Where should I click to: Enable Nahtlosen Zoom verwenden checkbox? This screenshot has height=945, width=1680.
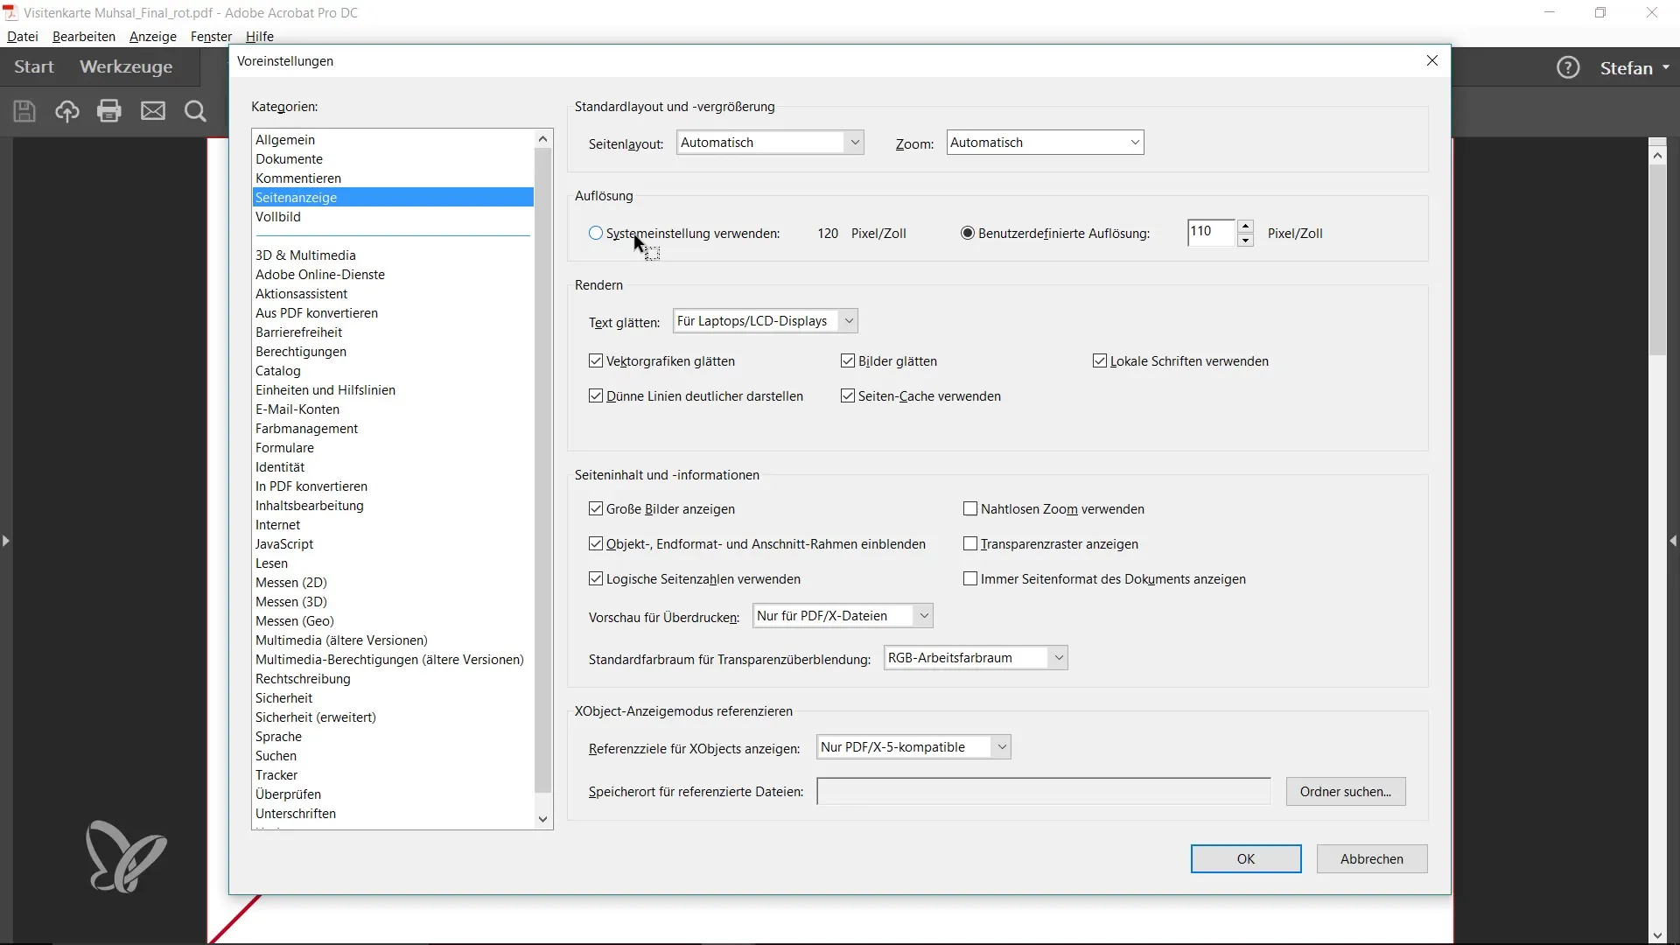point(970,508)
